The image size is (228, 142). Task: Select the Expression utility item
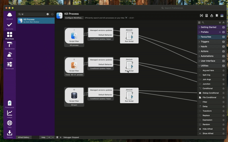click(212, 120)
